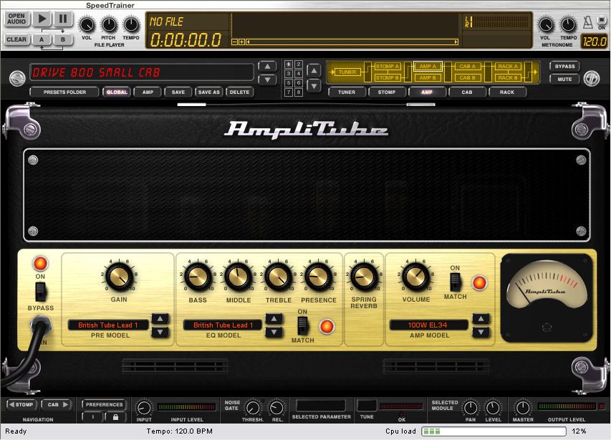Image resolution: width=611 pixels, height=440 pixels.
Task: Select the RACK B block in the signal chain
Action: click(x=508, y=77)
